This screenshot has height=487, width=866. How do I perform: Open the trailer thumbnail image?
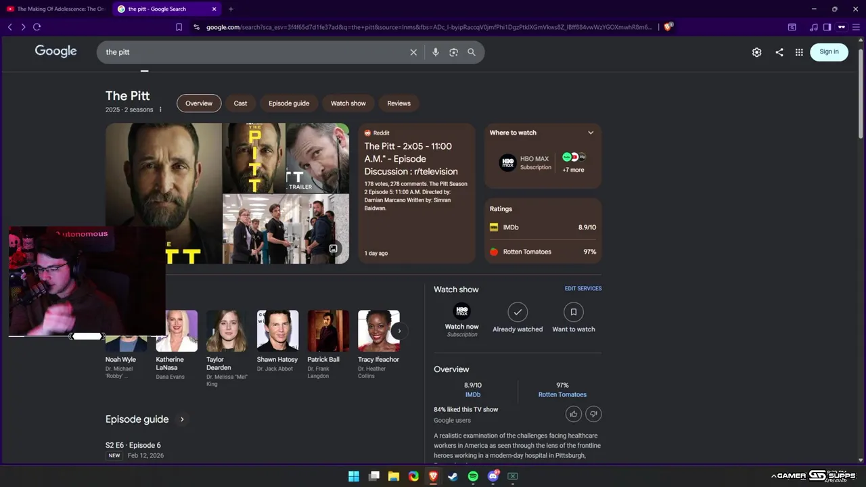tap(317, 158)
